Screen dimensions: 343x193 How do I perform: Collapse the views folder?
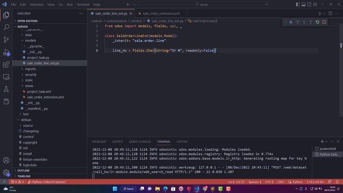pos(29,86)
